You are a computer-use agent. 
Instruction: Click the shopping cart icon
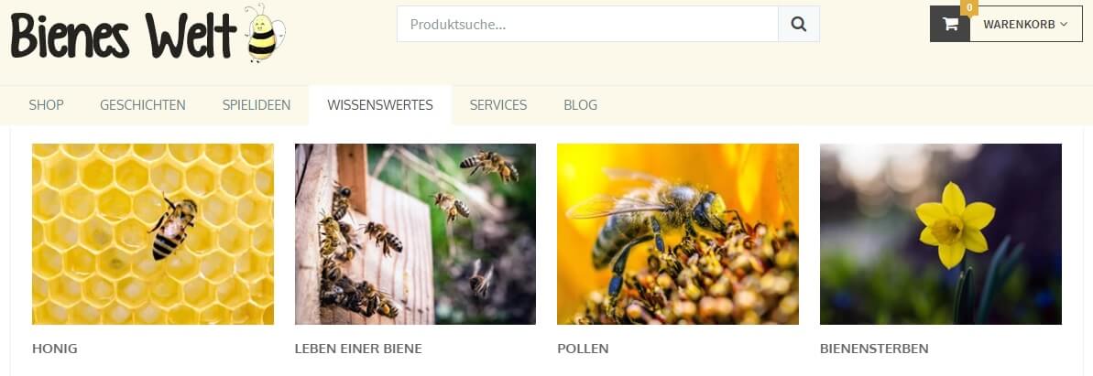pos(950,24)
